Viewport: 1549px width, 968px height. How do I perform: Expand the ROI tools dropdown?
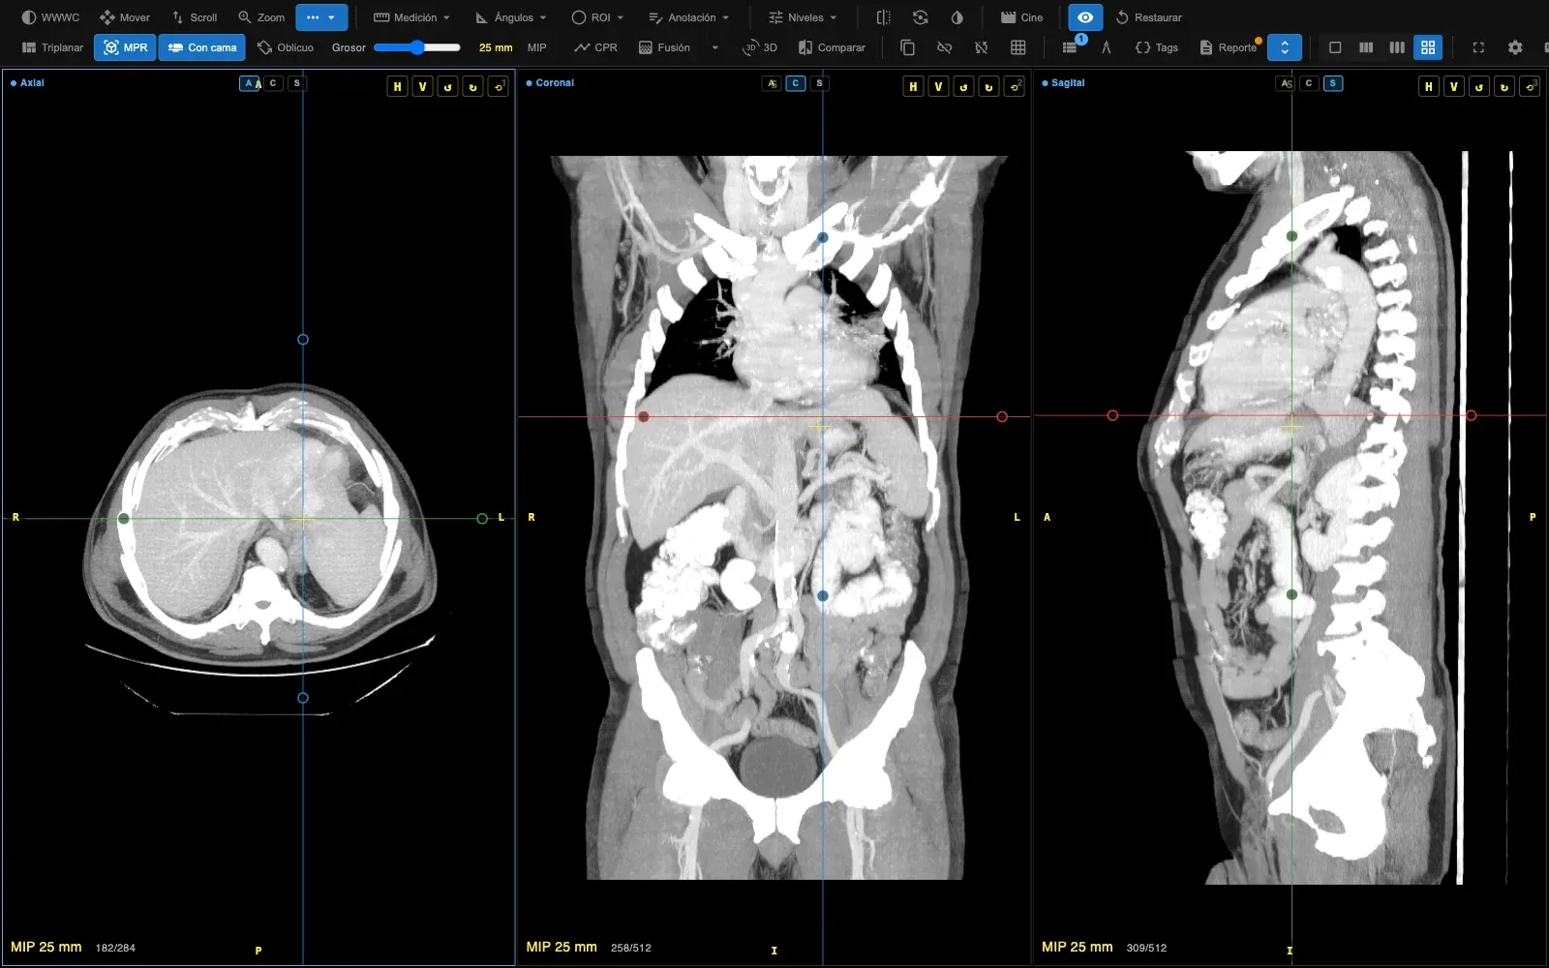click(x=597, y=17)
